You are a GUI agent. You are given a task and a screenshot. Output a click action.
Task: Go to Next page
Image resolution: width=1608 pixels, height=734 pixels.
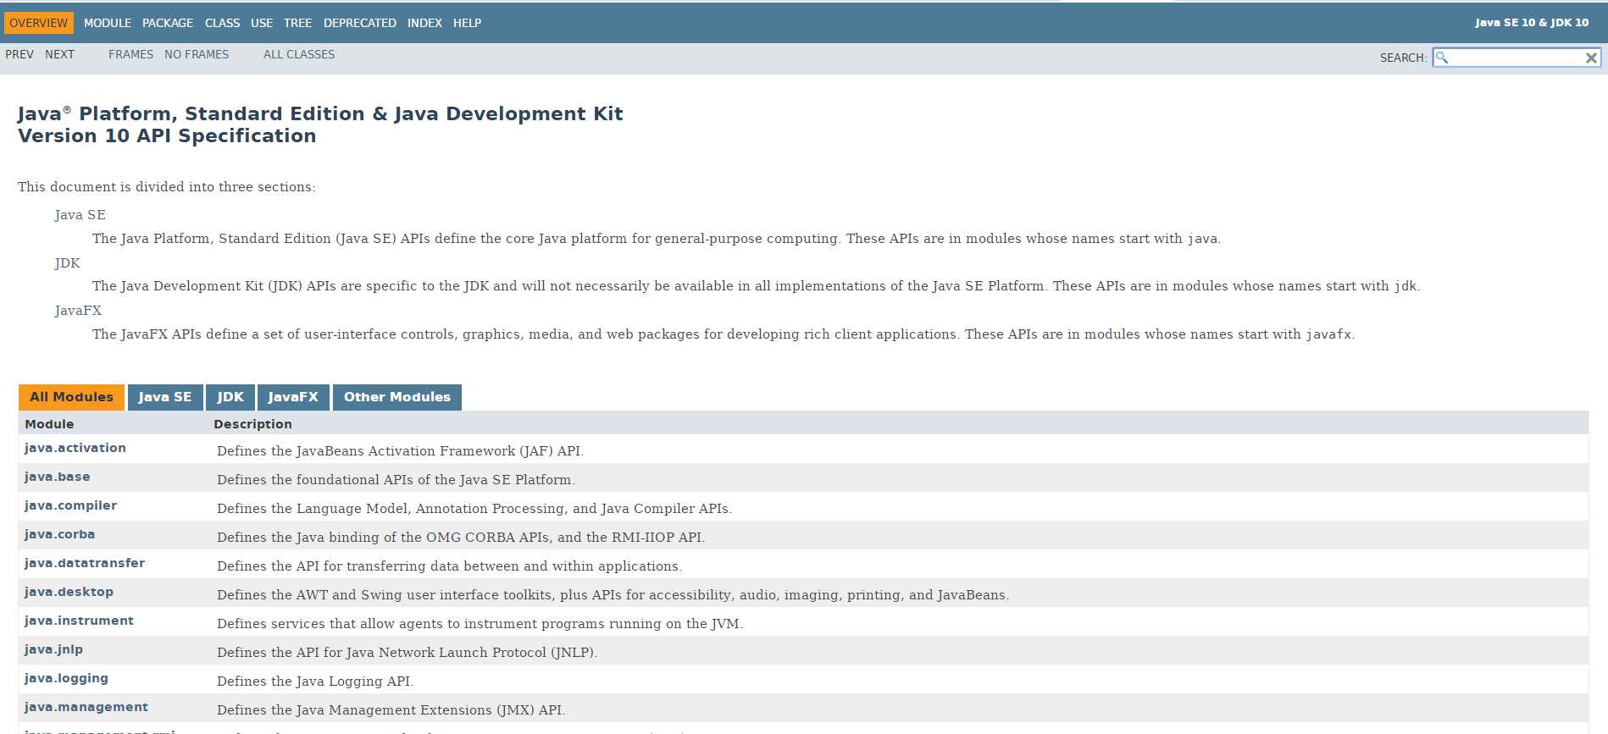click(x=59, y=54)
